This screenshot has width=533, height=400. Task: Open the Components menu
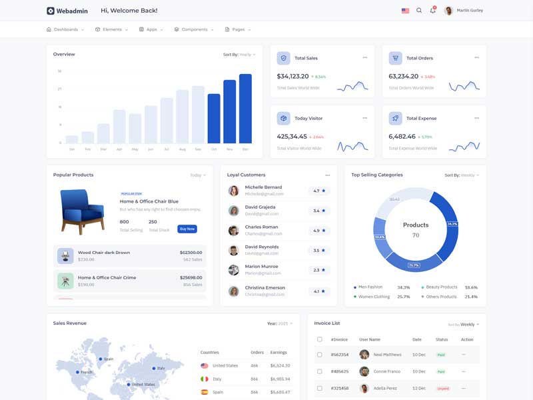pyautogui.click(x=194, y=29)
